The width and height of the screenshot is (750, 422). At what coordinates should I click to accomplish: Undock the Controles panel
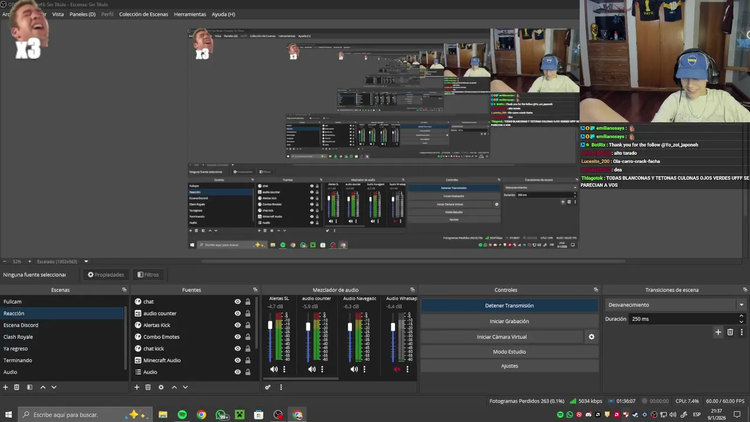[596, 290]
